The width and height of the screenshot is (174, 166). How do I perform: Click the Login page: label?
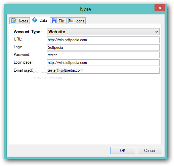23,62
